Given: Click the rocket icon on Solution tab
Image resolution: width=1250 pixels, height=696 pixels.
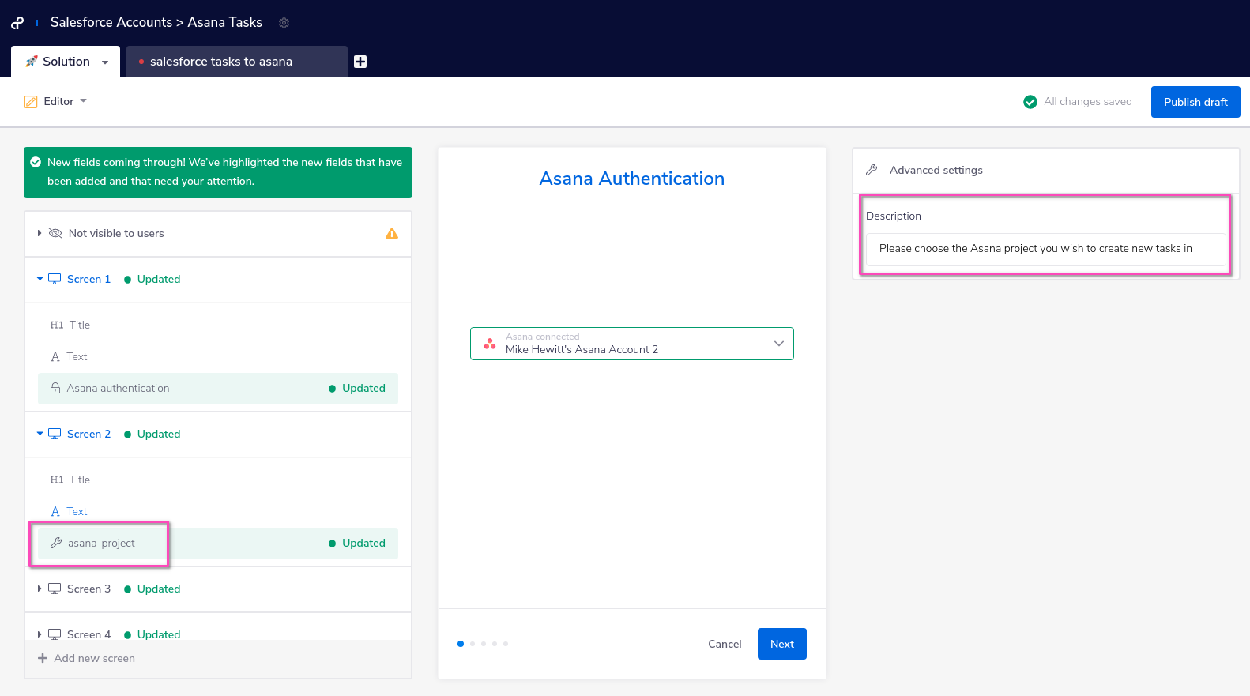Looking at the screenshot, I should (x=32, y=61).
